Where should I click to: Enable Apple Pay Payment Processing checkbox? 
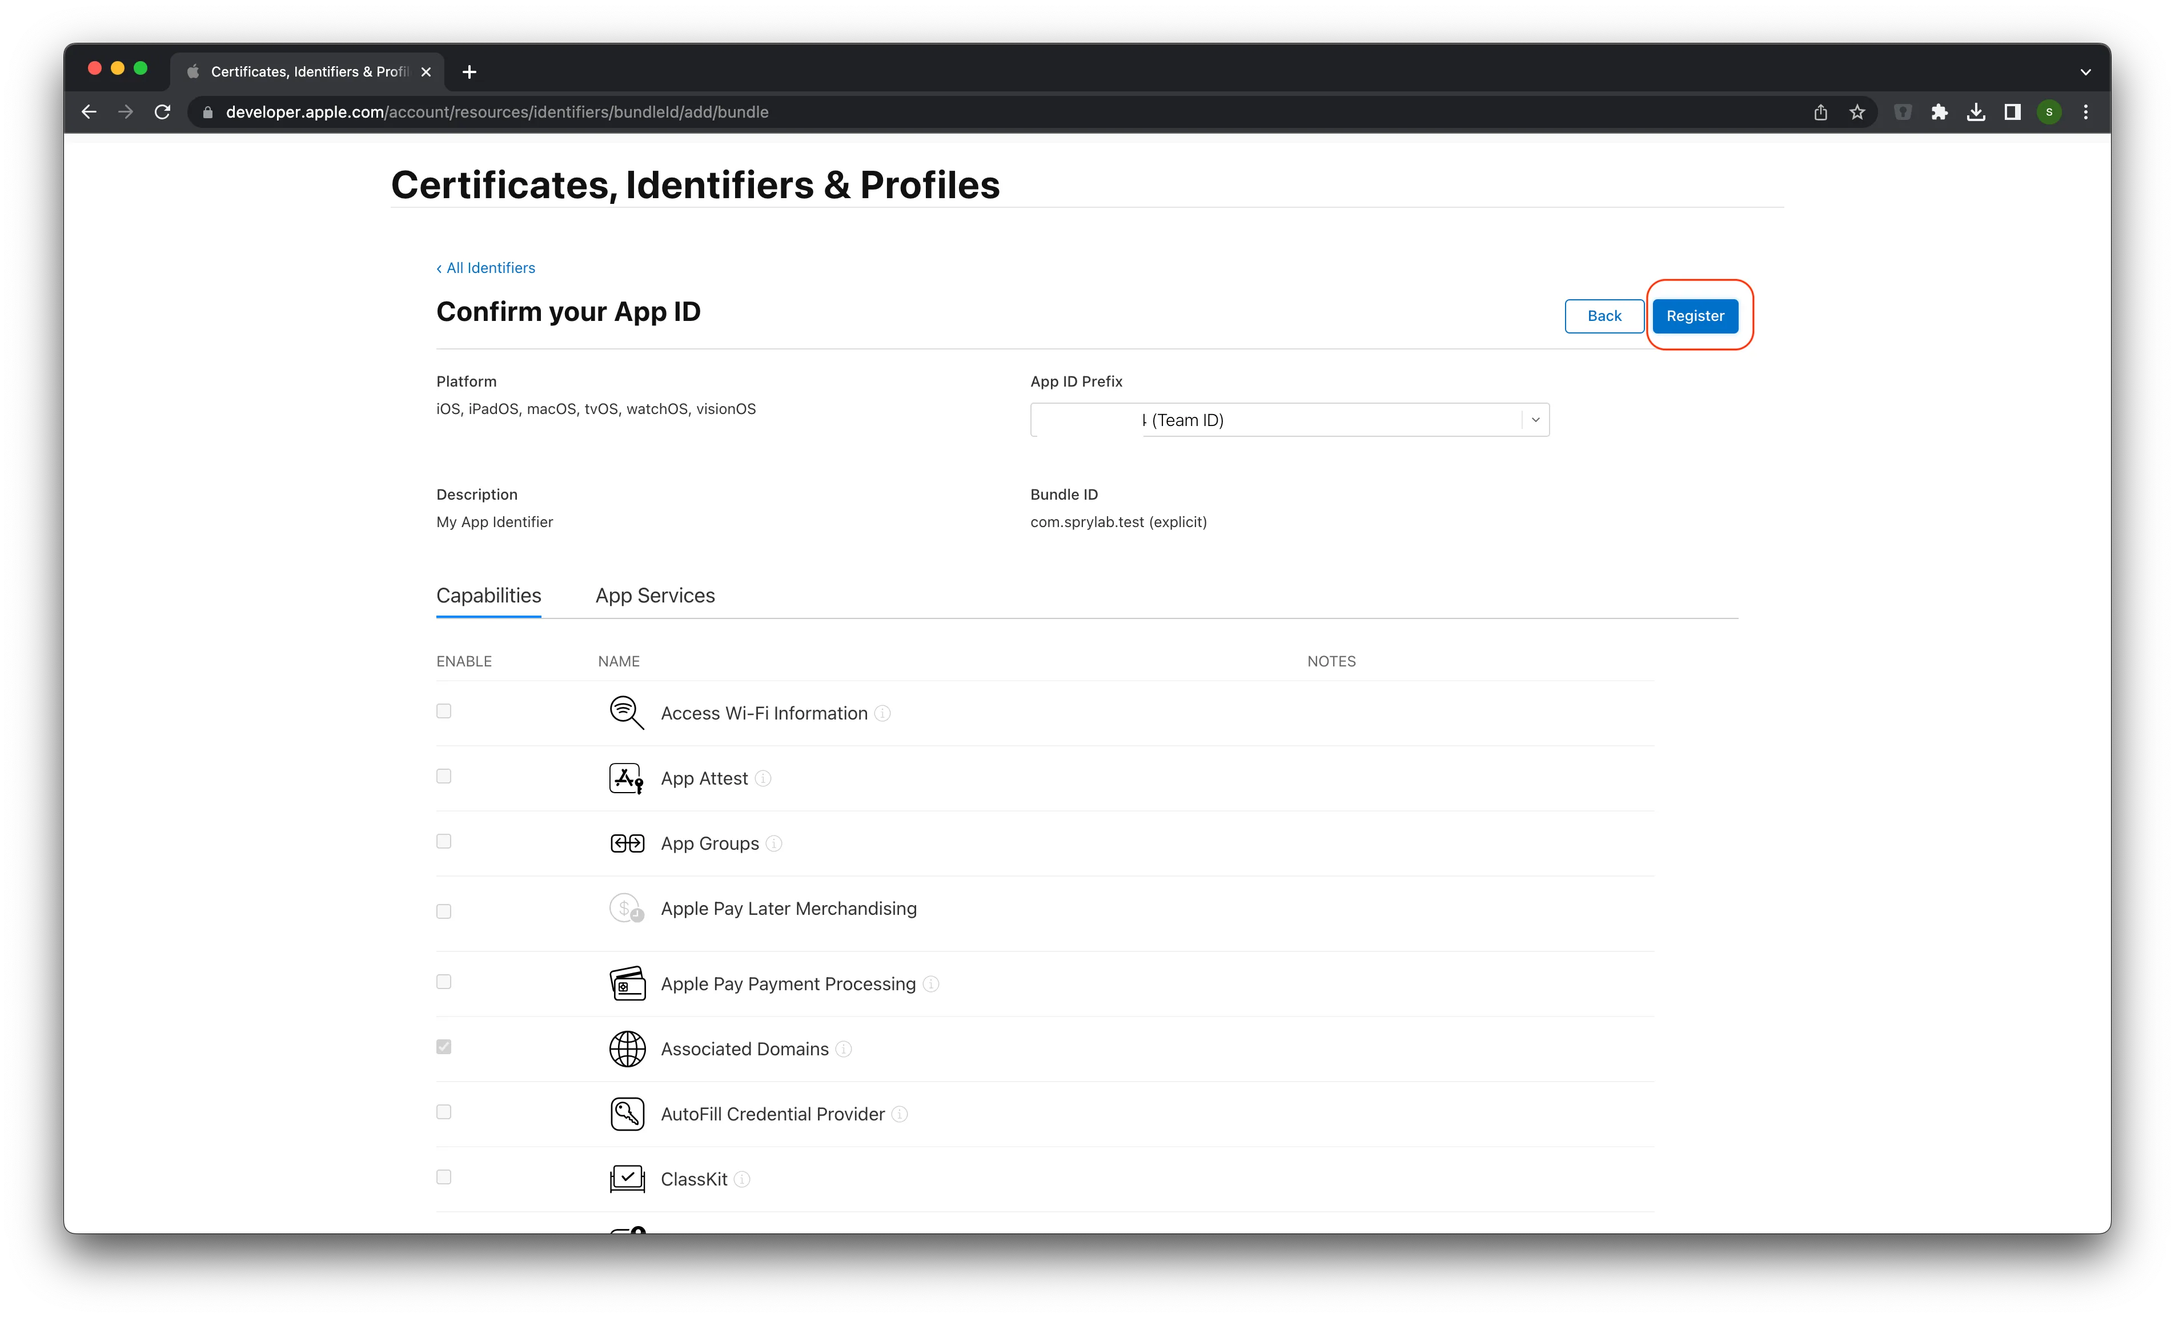click(444, 983)
